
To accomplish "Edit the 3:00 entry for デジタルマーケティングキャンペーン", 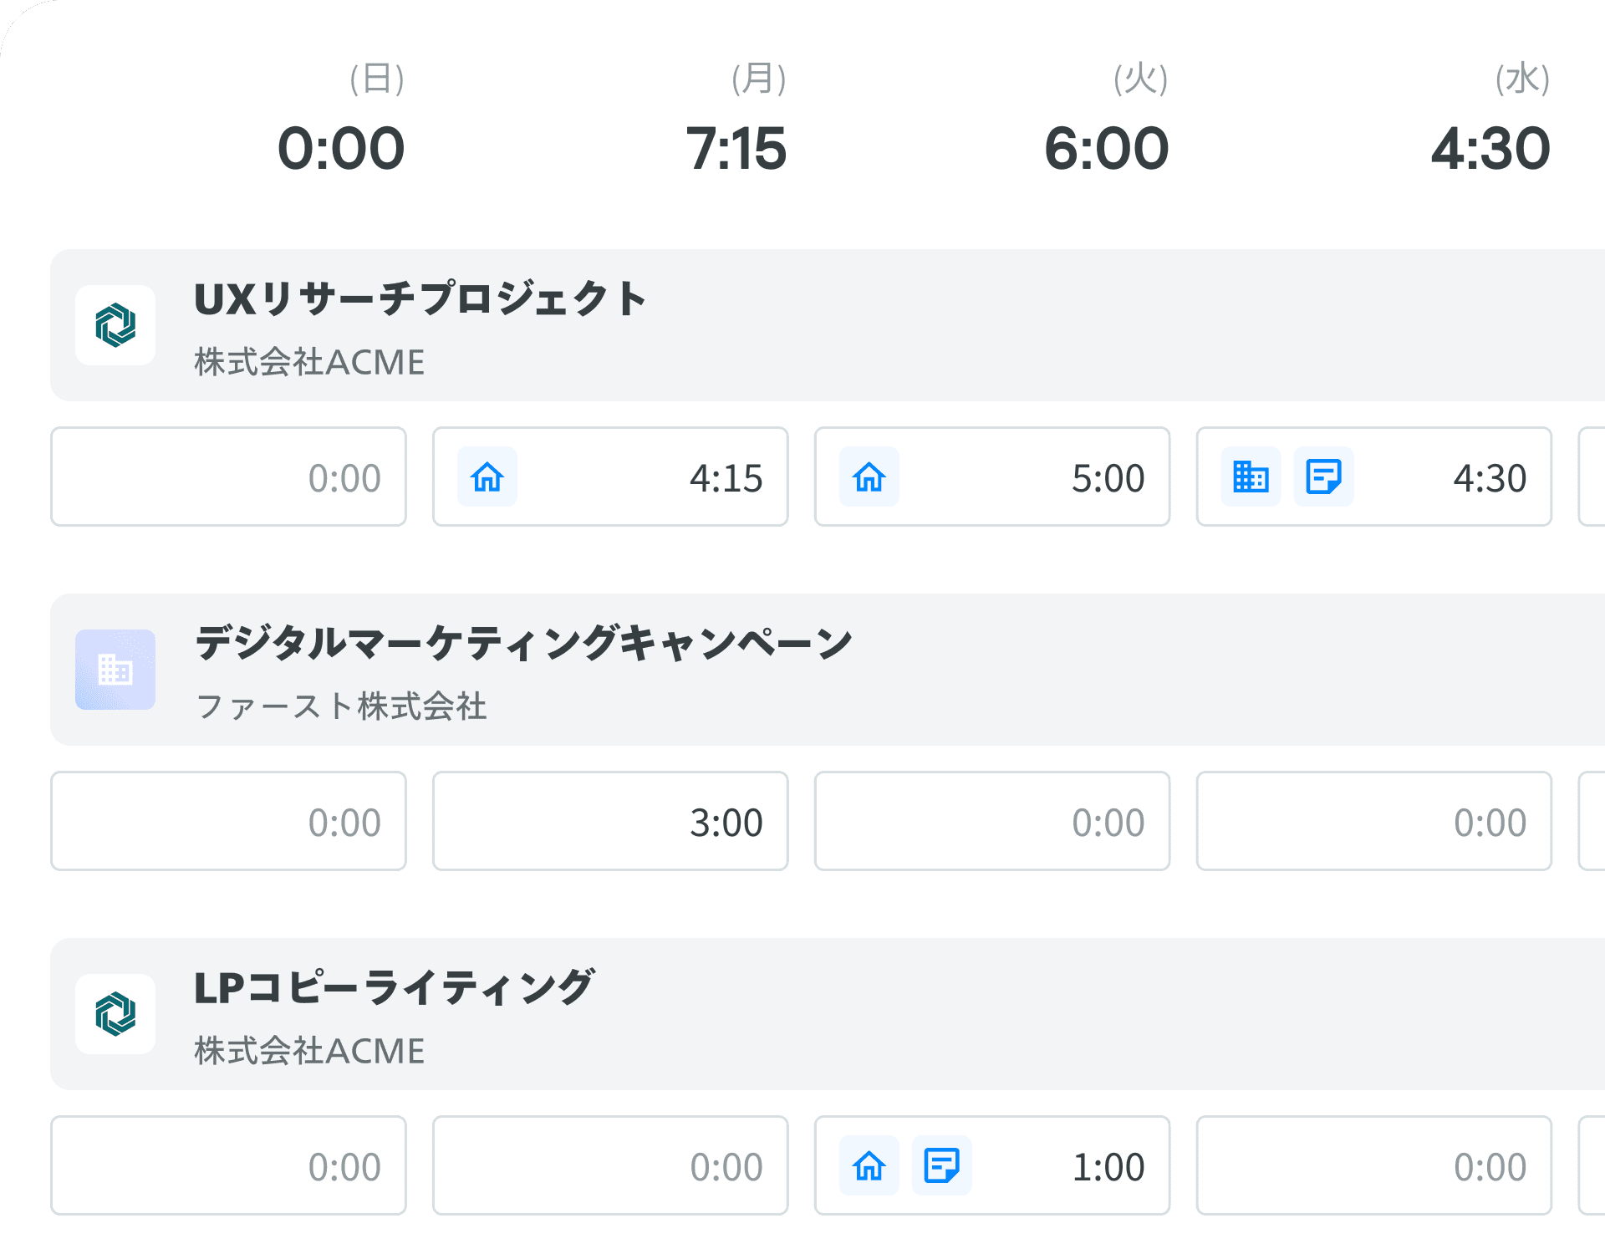I will 610,821.
